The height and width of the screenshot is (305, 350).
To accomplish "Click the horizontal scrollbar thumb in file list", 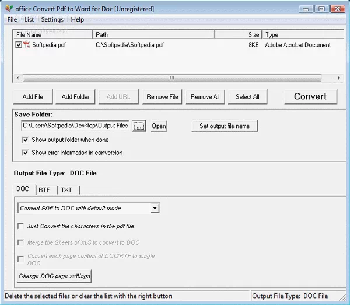I will (172, 78).
